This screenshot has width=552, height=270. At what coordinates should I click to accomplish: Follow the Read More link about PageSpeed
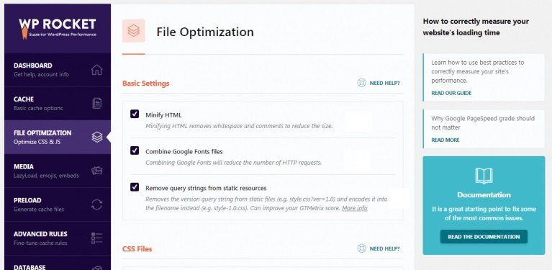pos(445,140)
